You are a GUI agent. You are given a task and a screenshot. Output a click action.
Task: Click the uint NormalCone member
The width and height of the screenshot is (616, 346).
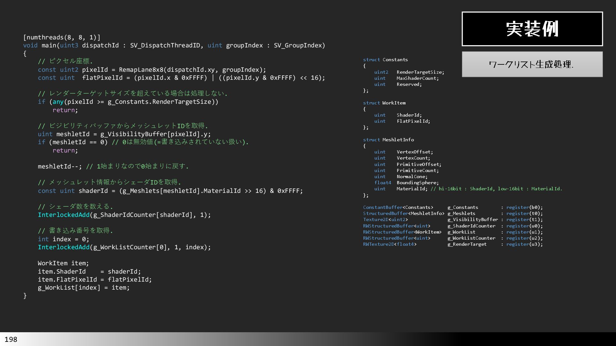pos(401,177)
